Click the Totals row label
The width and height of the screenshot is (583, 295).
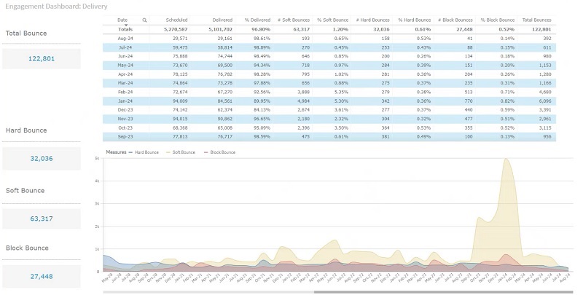(x=125, y=29)
